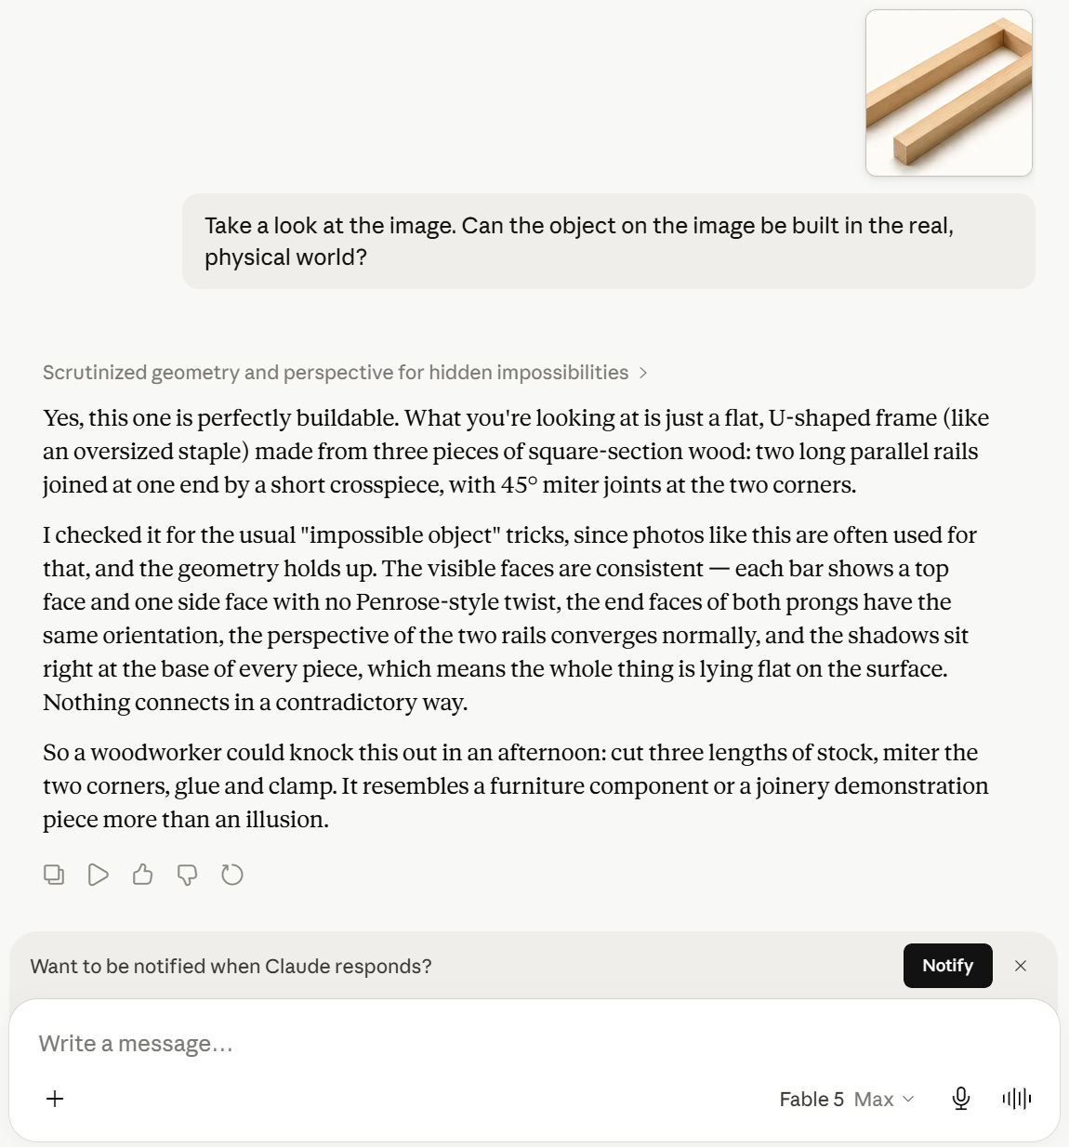
Task: Expand the "Scrutinized geometry and perspective" thinking summary
Action: [336, 373]
